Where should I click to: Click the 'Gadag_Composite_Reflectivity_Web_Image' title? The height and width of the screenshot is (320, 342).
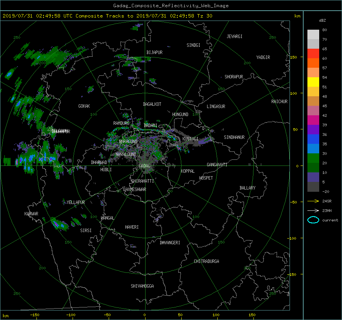171,6
